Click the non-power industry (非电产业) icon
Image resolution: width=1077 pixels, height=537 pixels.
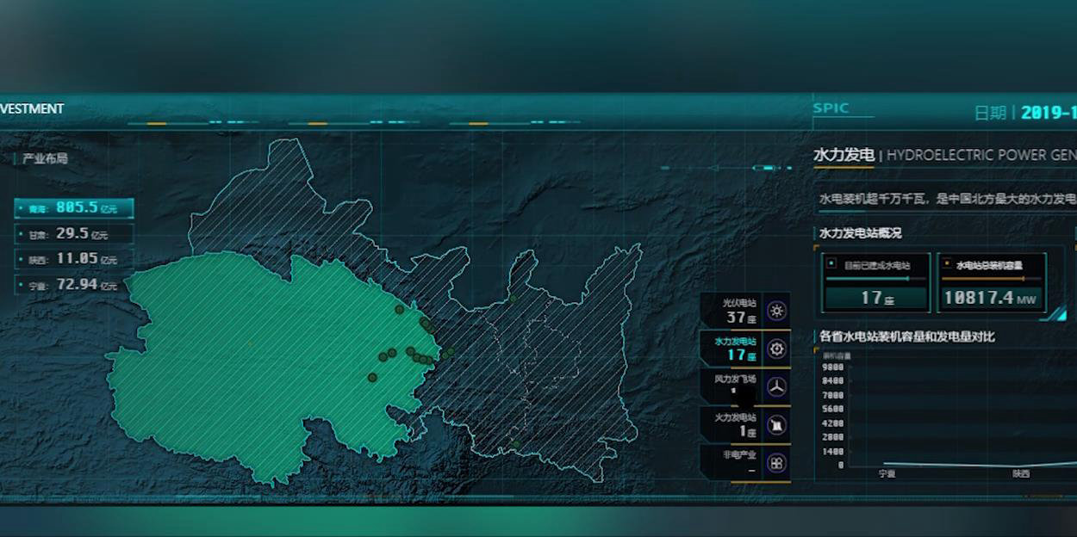point(776,463)
